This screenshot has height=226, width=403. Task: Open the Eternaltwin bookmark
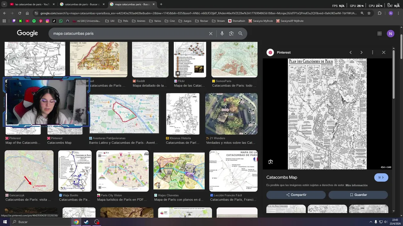pos(236,21)
